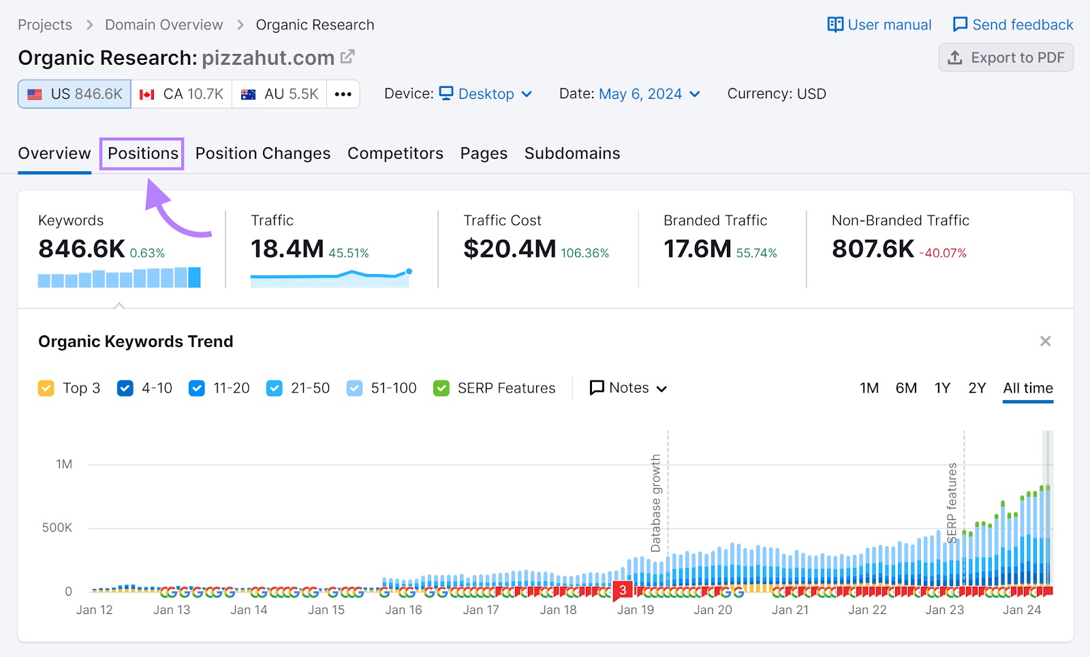
Task: Click the upload icon in Export to PDF
Action: click(x=955, y=58)
